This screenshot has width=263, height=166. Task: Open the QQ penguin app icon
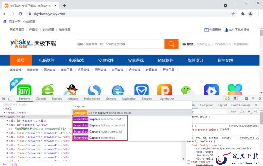coord(72,90)
